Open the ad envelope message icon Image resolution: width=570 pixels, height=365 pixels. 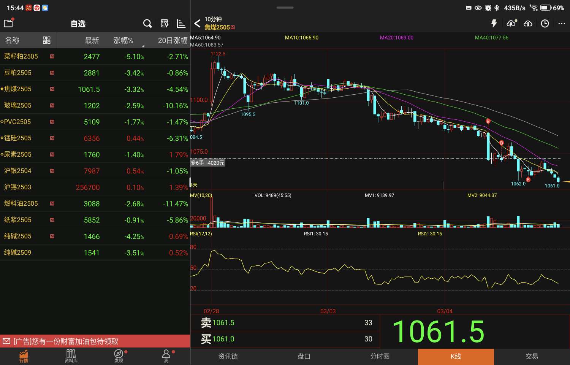[6, 341]
